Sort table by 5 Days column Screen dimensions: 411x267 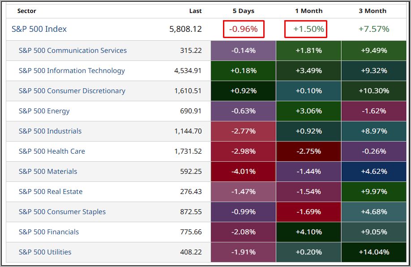[244, 11]
